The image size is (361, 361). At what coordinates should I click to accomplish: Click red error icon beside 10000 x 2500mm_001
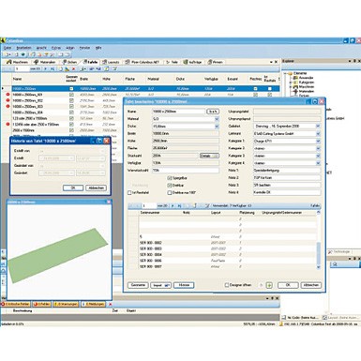coord(8,95)
